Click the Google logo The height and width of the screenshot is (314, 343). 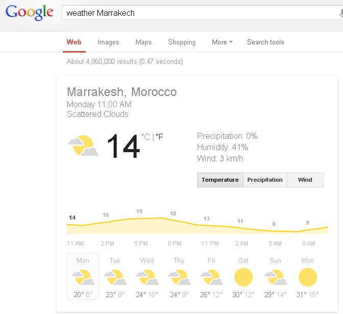pos(30,13)
